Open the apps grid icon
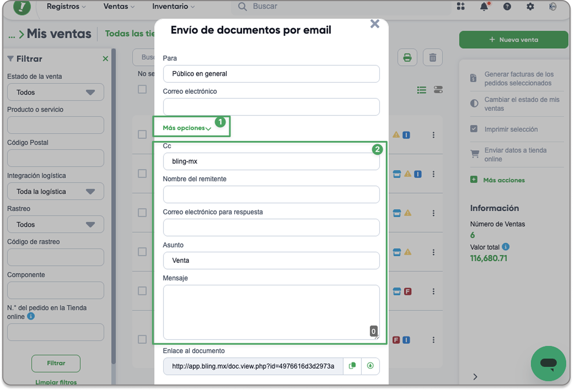This screenshot has height=390, width=573. point(461,6)
